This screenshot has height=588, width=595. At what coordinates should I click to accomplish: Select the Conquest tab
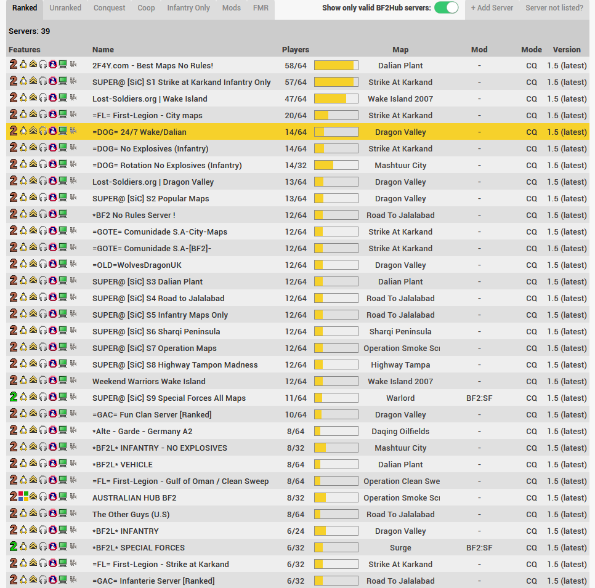[x=109, y=8]
